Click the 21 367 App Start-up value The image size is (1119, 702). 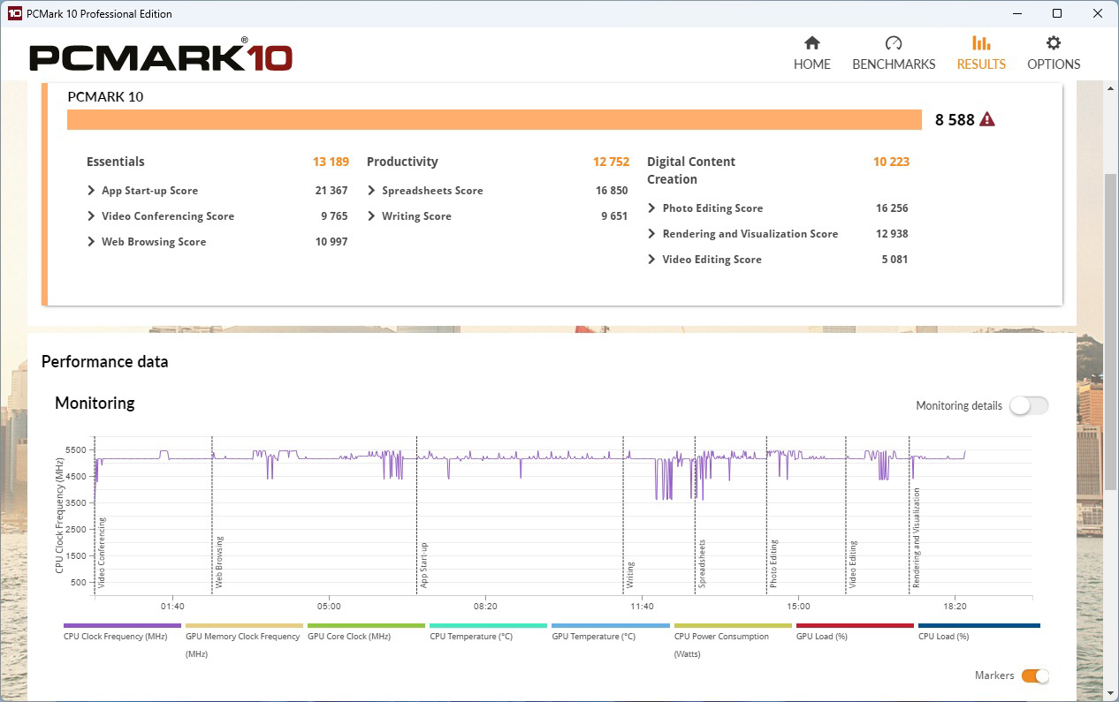[x=331, y=191]
